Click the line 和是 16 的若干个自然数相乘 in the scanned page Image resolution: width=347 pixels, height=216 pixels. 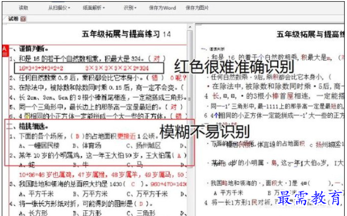click(87, 59)
